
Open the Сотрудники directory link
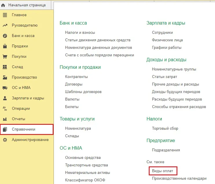162,33
